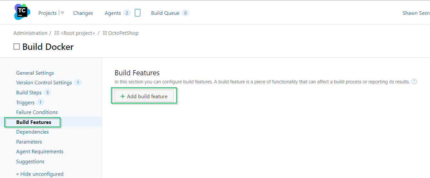Click the Build Queue count badge
The image size is (430, 178).
(x=185, y=13)
